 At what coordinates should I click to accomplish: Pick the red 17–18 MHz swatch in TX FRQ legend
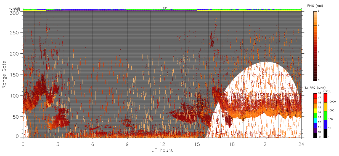[315, 96]
